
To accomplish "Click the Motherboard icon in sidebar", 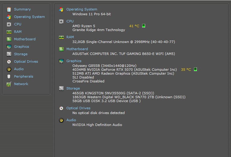I will click(x=9, y=39).
